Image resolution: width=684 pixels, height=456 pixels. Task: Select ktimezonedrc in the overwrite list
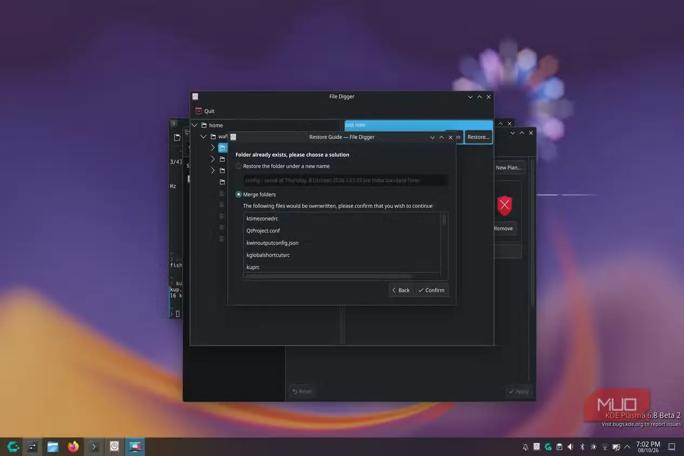[x=342, y=219]
